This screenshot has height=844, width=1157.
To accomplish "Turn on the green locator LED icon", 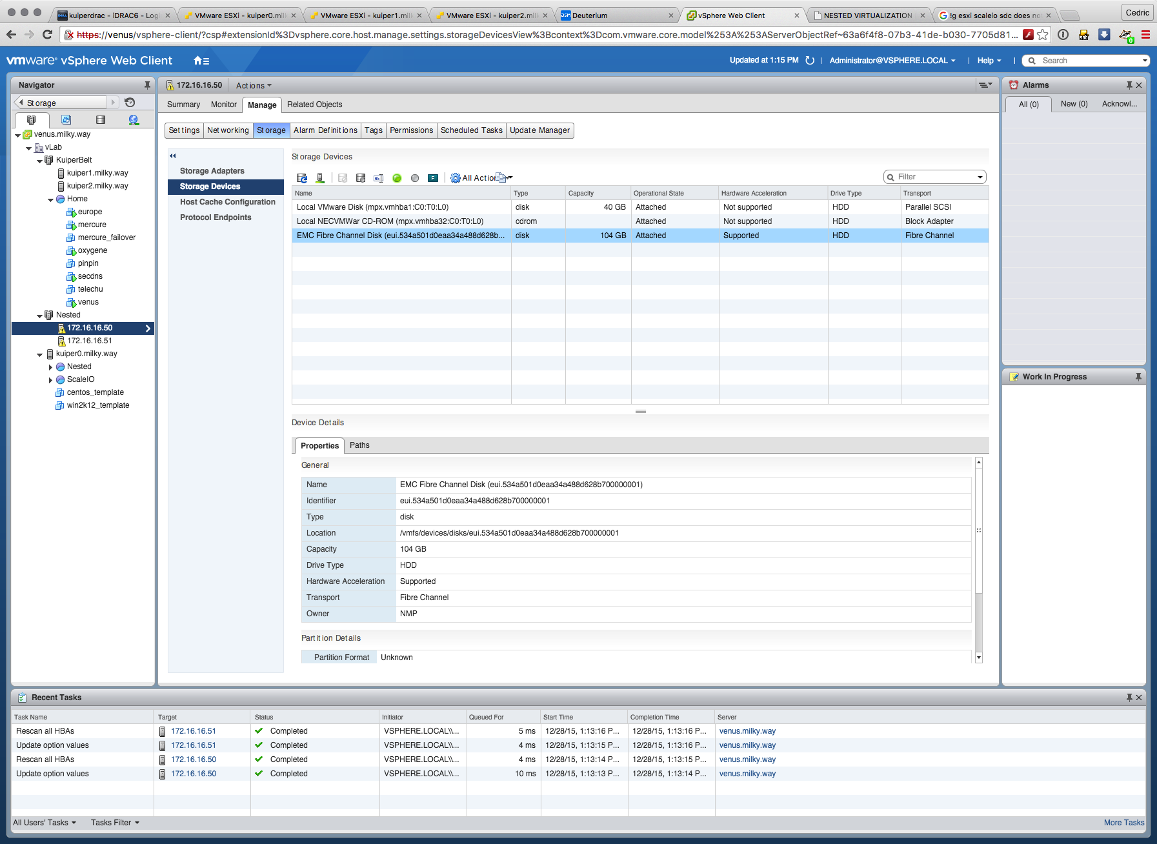I will click(397, 178).
